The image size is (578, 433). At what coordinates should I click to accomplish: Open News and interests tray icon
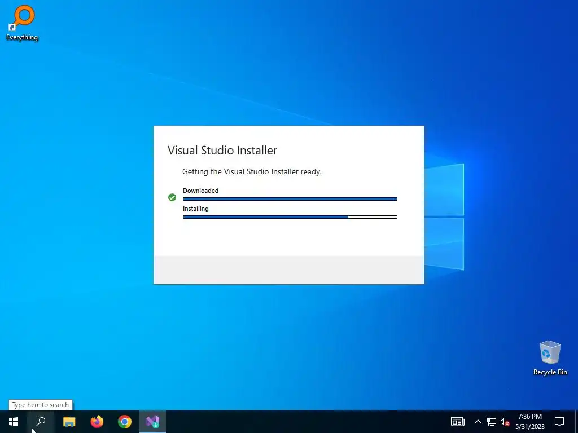click(457, 422)
